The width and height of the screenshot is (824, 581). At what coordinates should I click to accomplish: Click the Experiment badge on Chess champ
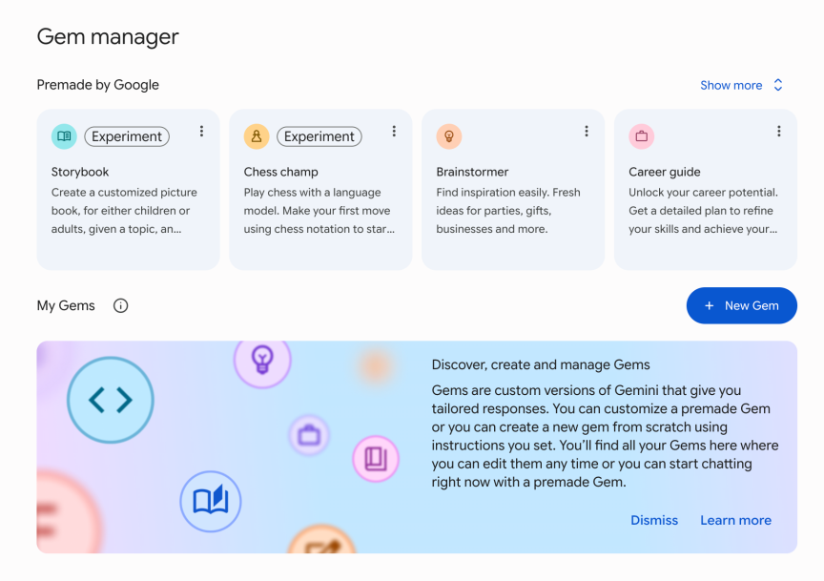[319, 136]
